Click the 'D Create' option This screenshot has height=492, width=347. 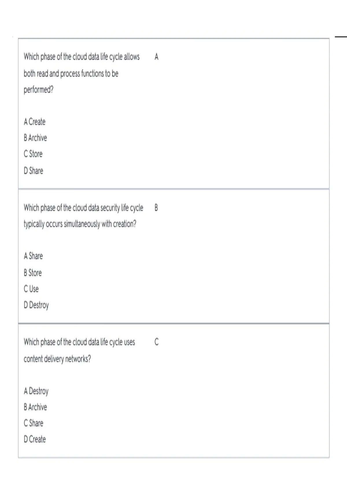(35, 439)
